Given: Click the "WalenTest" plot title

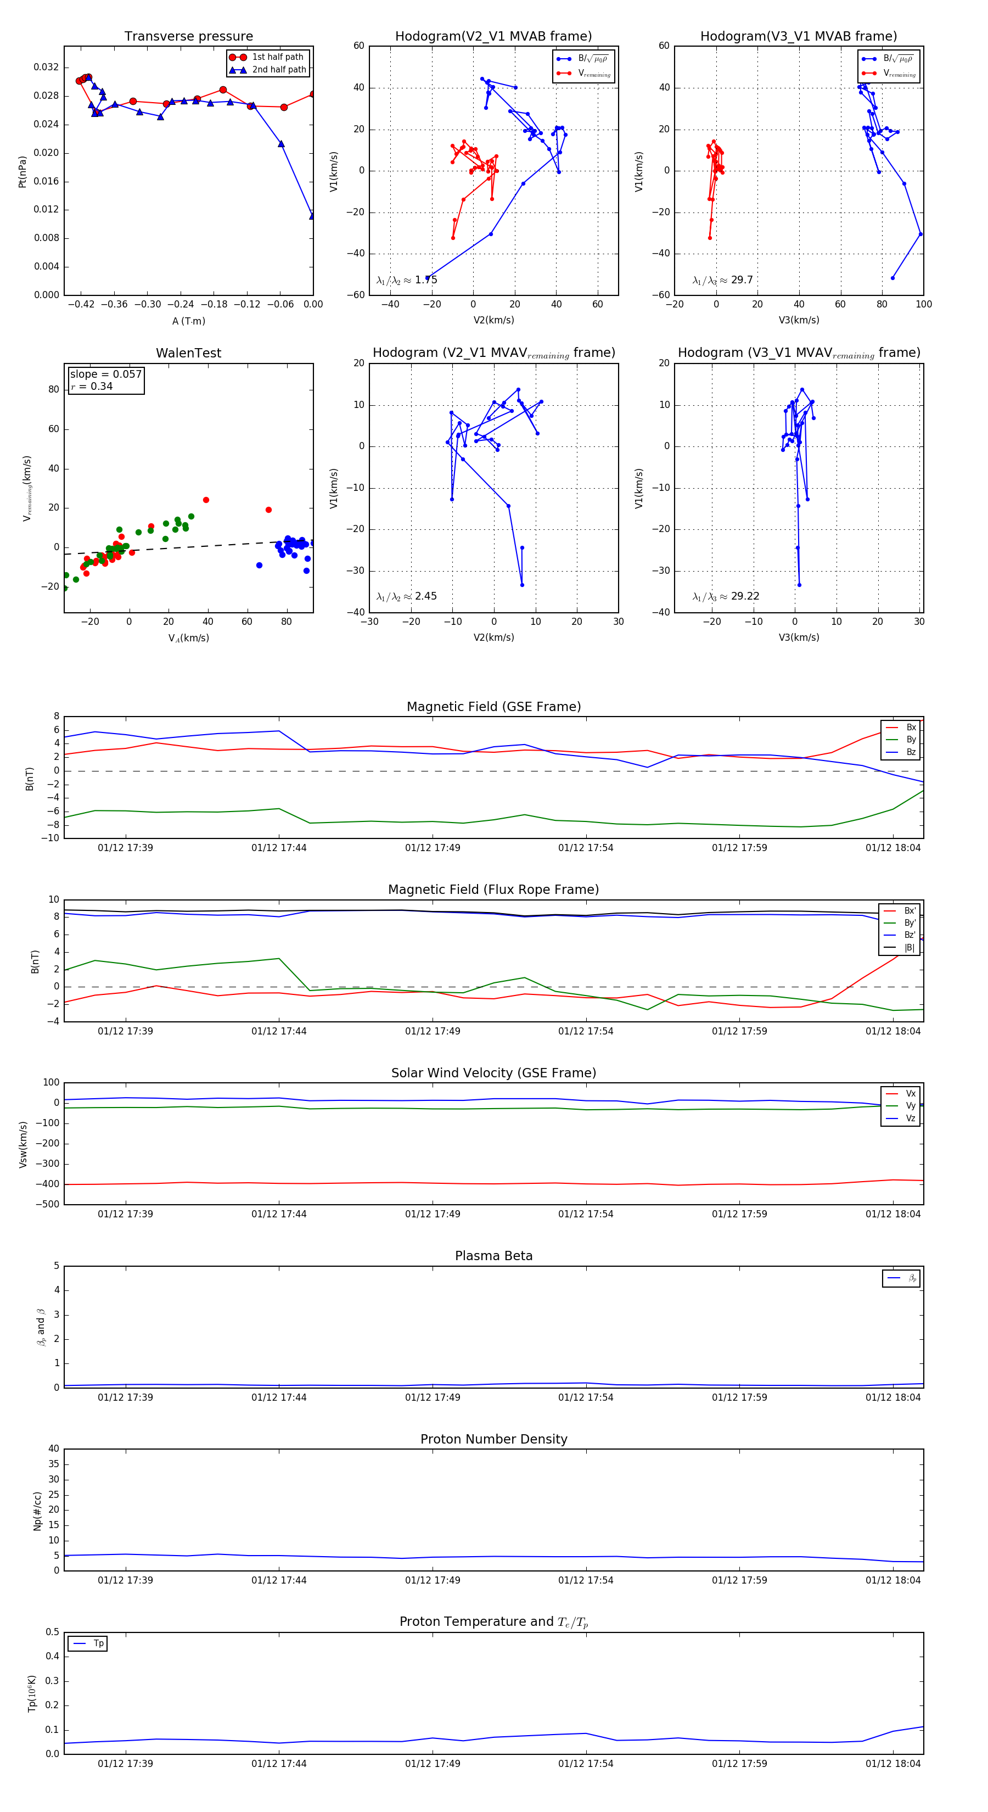Looking at the screenshot, I should (x=188, y=353).
